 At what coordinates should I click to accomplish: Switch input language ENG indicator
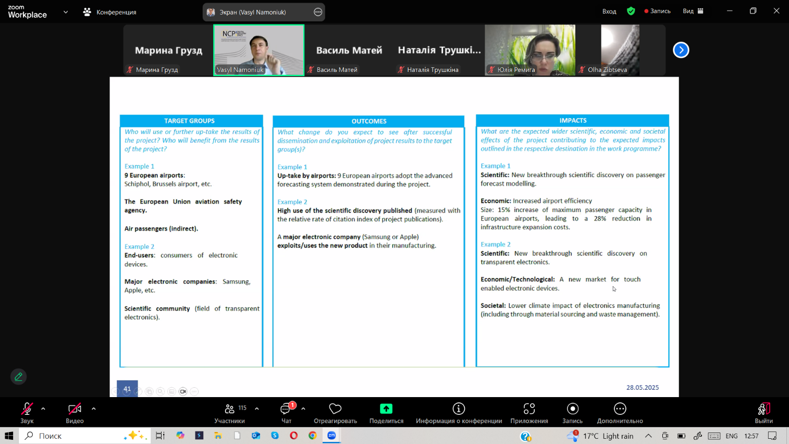tap(732, 436)
